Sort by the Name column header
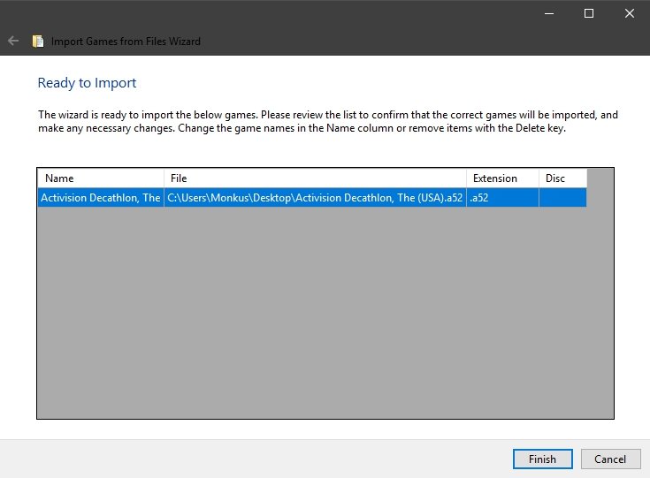 click(x=101, y=178)
